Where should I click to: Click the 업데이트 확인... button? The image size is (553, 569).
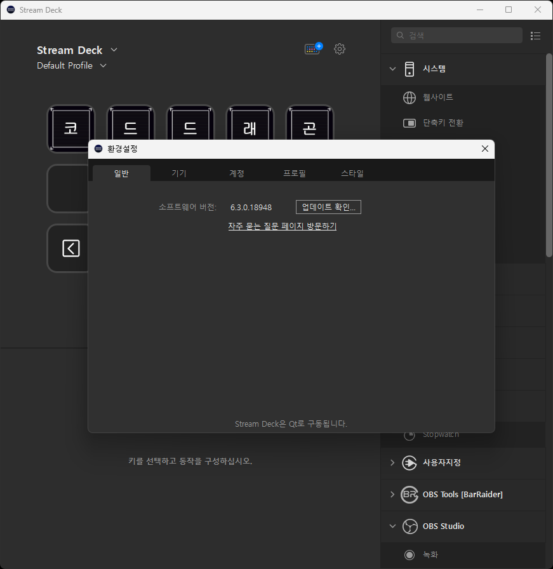pos(328,207)
